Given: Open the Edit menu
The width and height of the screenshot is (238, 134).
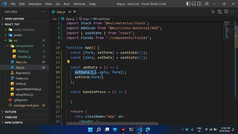Looking at the screenshot, I should tap(22, 4).
